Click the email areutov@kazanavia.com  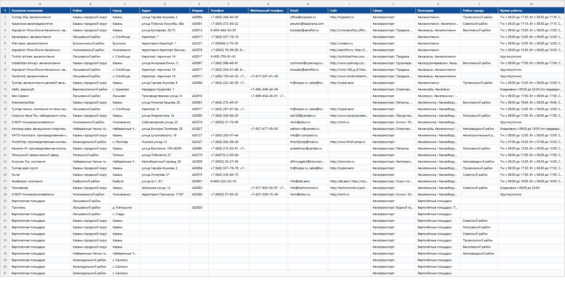tap(308, 24)
